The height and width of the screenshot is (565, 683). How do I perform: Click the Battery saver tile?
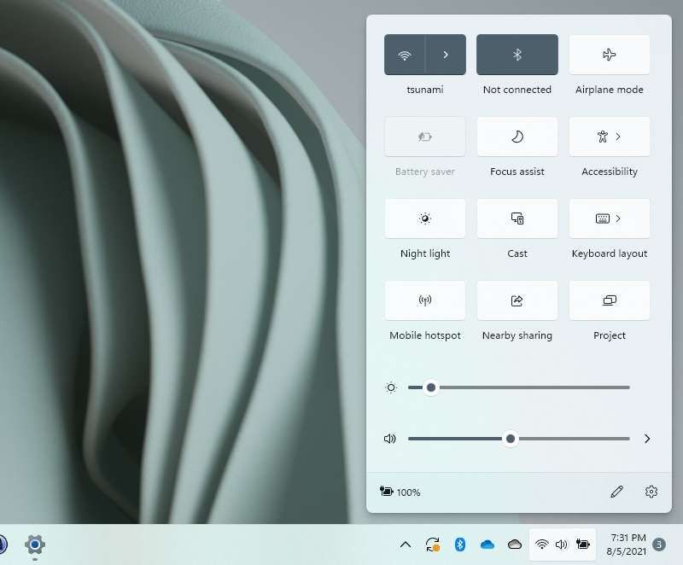(x=424, y=137)
